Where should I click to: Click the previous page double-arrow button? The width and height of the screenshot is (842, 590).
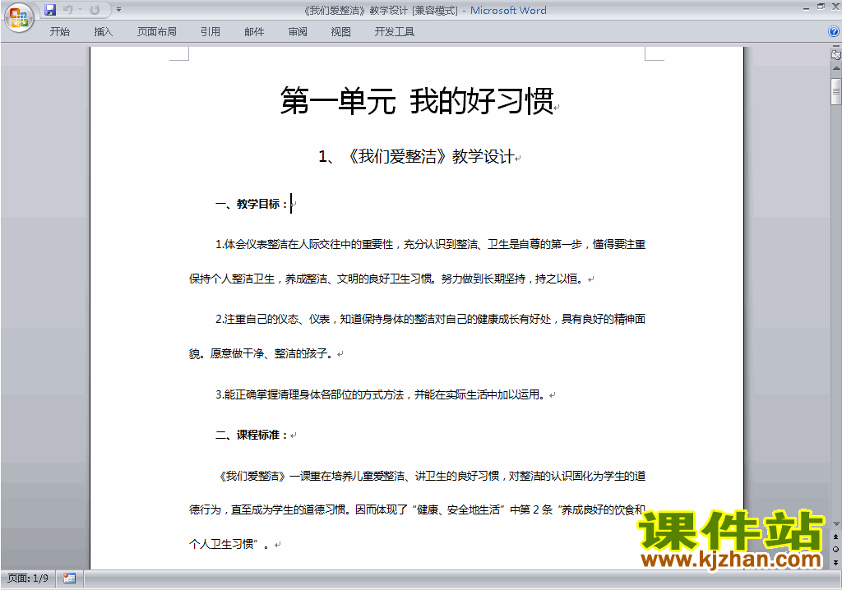pos(835,537)
